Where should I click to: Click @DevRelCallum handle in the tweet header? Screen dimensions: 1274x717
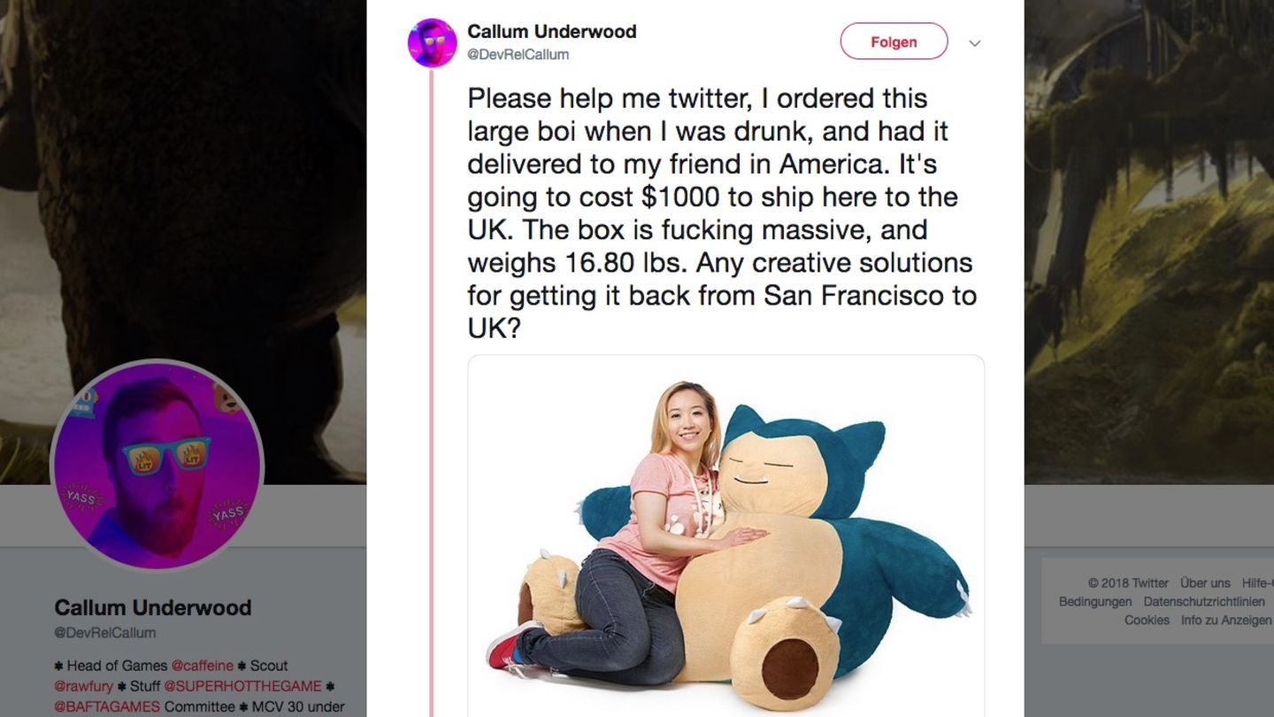tap(518, 55)
